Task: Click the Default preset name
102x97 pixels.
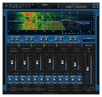Action: [x=45, y=5]
